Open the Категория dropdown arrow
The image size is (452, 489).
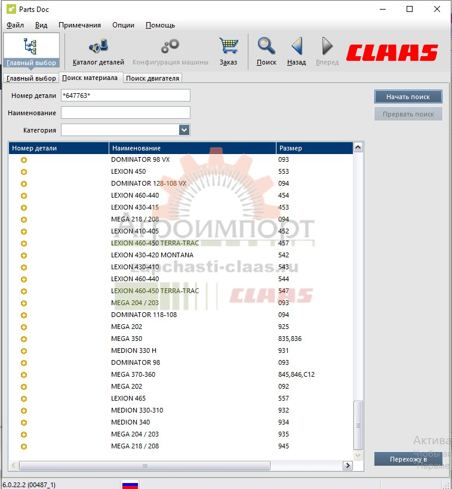click(x=184, y=130)
